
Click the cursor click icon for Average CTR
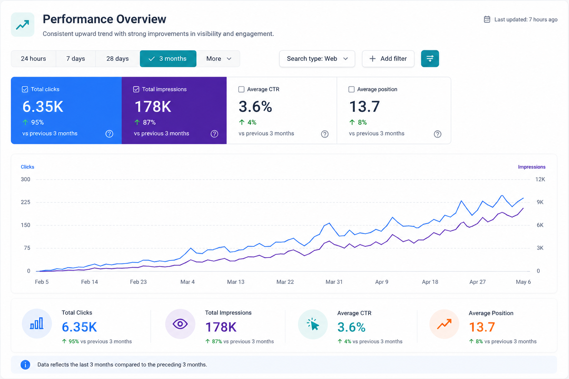coord(313,324)
